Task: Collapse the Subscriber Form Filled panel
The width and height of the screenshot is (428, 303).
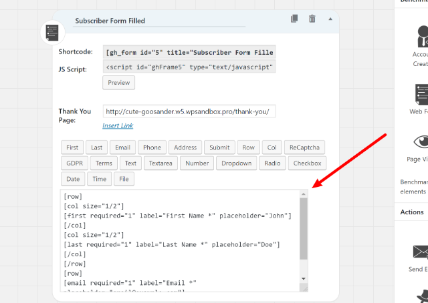Action: 330,19
